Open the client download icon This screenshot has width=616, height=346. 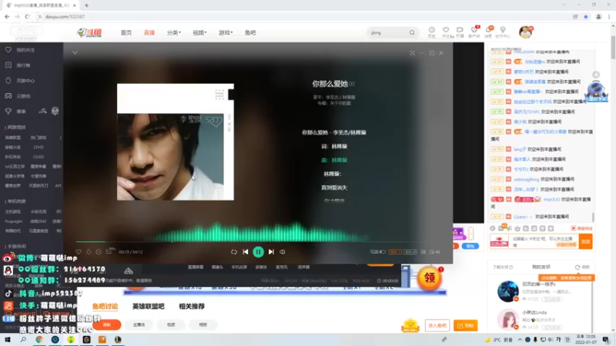pyautogui.click(x=474, y=32)
